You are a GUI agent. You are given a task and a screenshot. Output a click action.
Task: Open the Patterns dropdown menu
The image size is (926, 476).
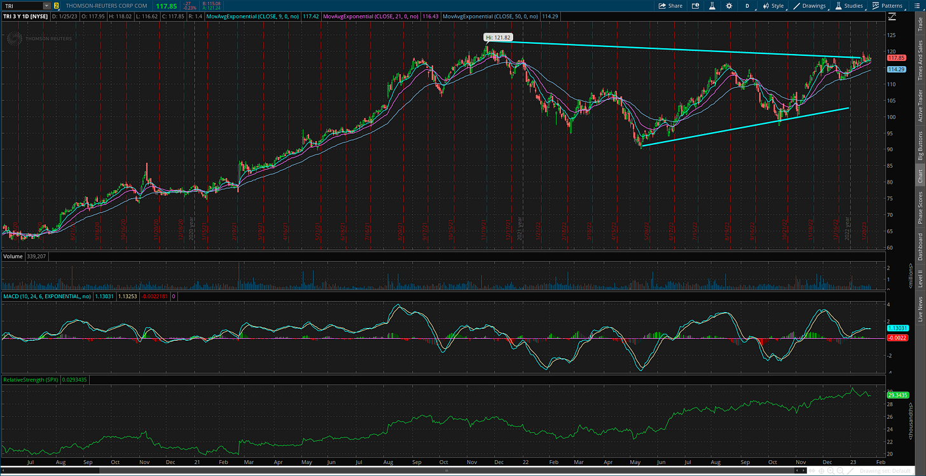pyautogui.click(x=888, y=6)
